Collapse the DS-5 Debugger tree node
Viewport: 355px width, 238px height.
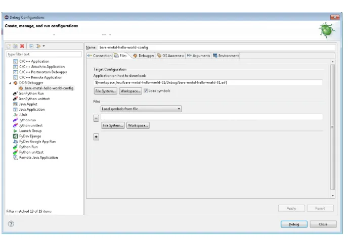[10, 83]
